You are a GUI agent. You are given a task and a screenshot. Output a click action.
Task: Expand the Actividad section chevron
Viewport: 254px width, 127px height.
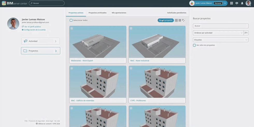[x=55, y=41]
